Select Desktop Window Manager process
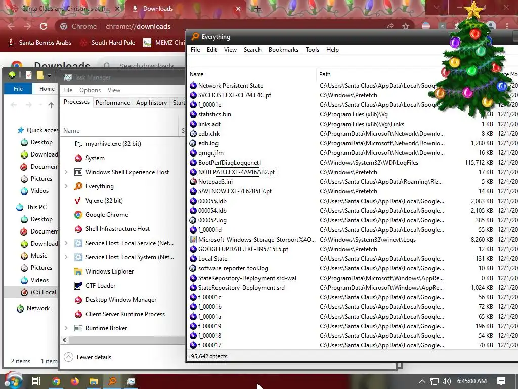 pyautogui.click(x=120, y=300)
